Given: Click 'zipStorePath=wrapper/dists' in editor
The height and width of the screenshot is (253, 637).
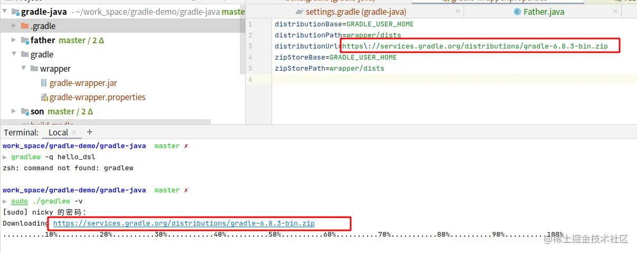Looking at the screenshot, I should point(330,68).
